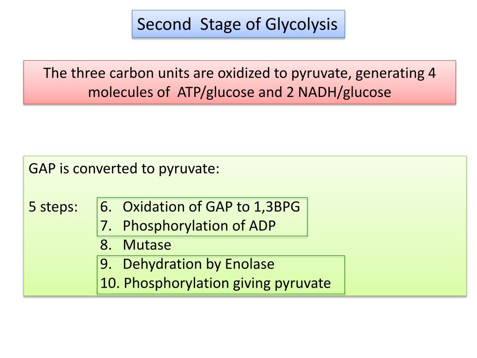Screen dimensions: 477x358
Task: Click 'ADP' in step 7
Action: point(262,226)
